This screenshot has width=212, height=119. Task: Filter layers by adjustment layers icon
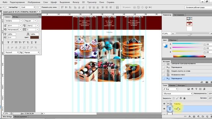tap(192, 89)
